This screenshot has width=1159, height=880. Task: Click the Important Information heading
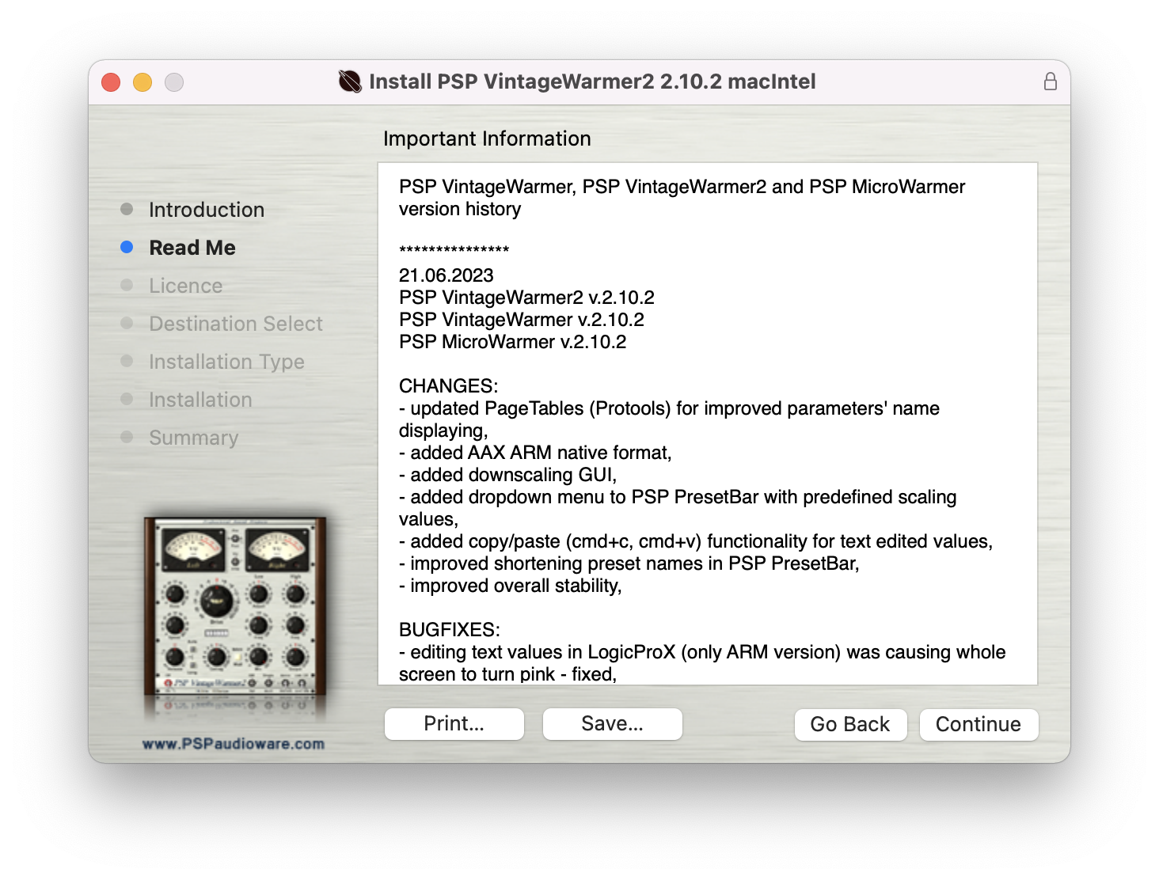coord(487,138)
